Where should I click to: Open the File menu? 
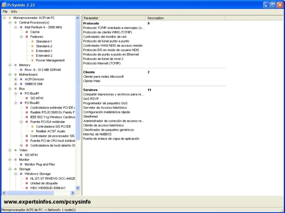(x=5, y=12)
